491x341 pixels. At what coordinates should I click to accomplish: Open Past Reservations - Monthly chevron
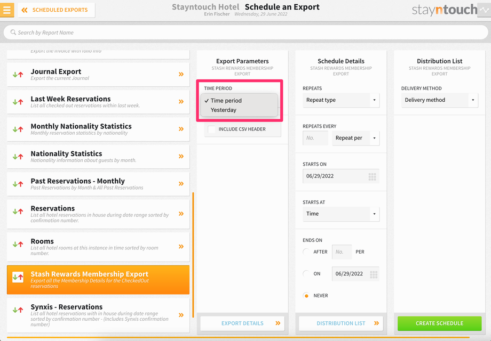pyautogui.click(x=181, y=184)
